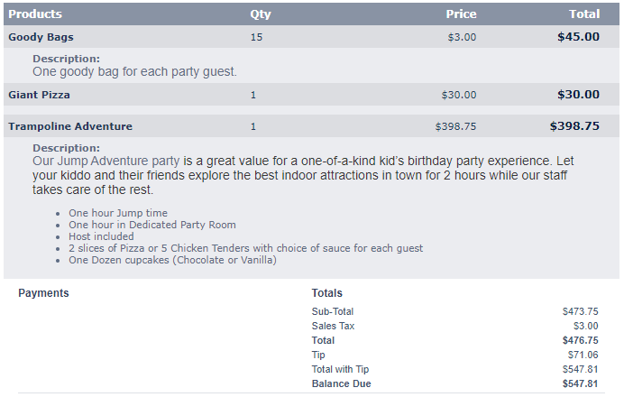The width and height of the screenshot is (624, 397).
Task: Click the Total column header
Action: pyautogui.click(x=584, y=14)
